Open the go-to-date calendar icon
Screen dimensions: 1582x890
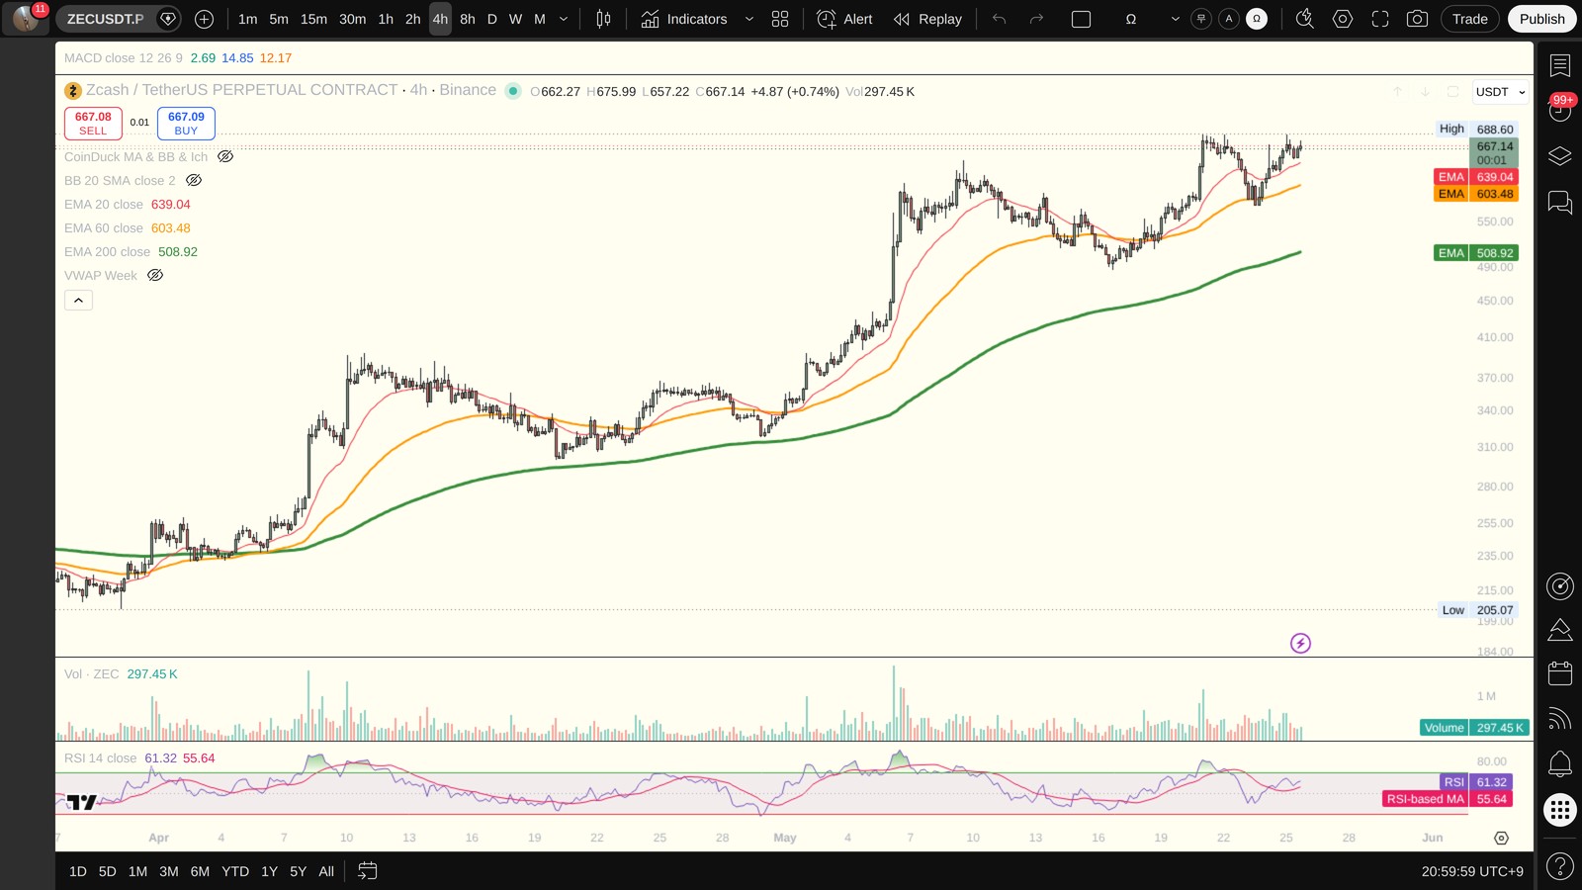pos(367,871)
